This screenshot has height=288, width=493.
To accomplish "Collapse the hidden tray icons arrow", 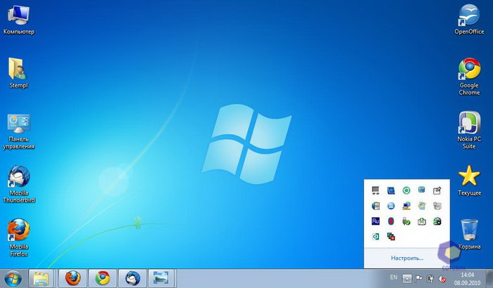I will 407,278.
